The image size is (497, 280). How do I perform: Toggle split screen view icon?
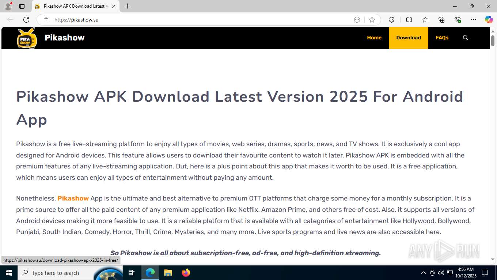409,20
